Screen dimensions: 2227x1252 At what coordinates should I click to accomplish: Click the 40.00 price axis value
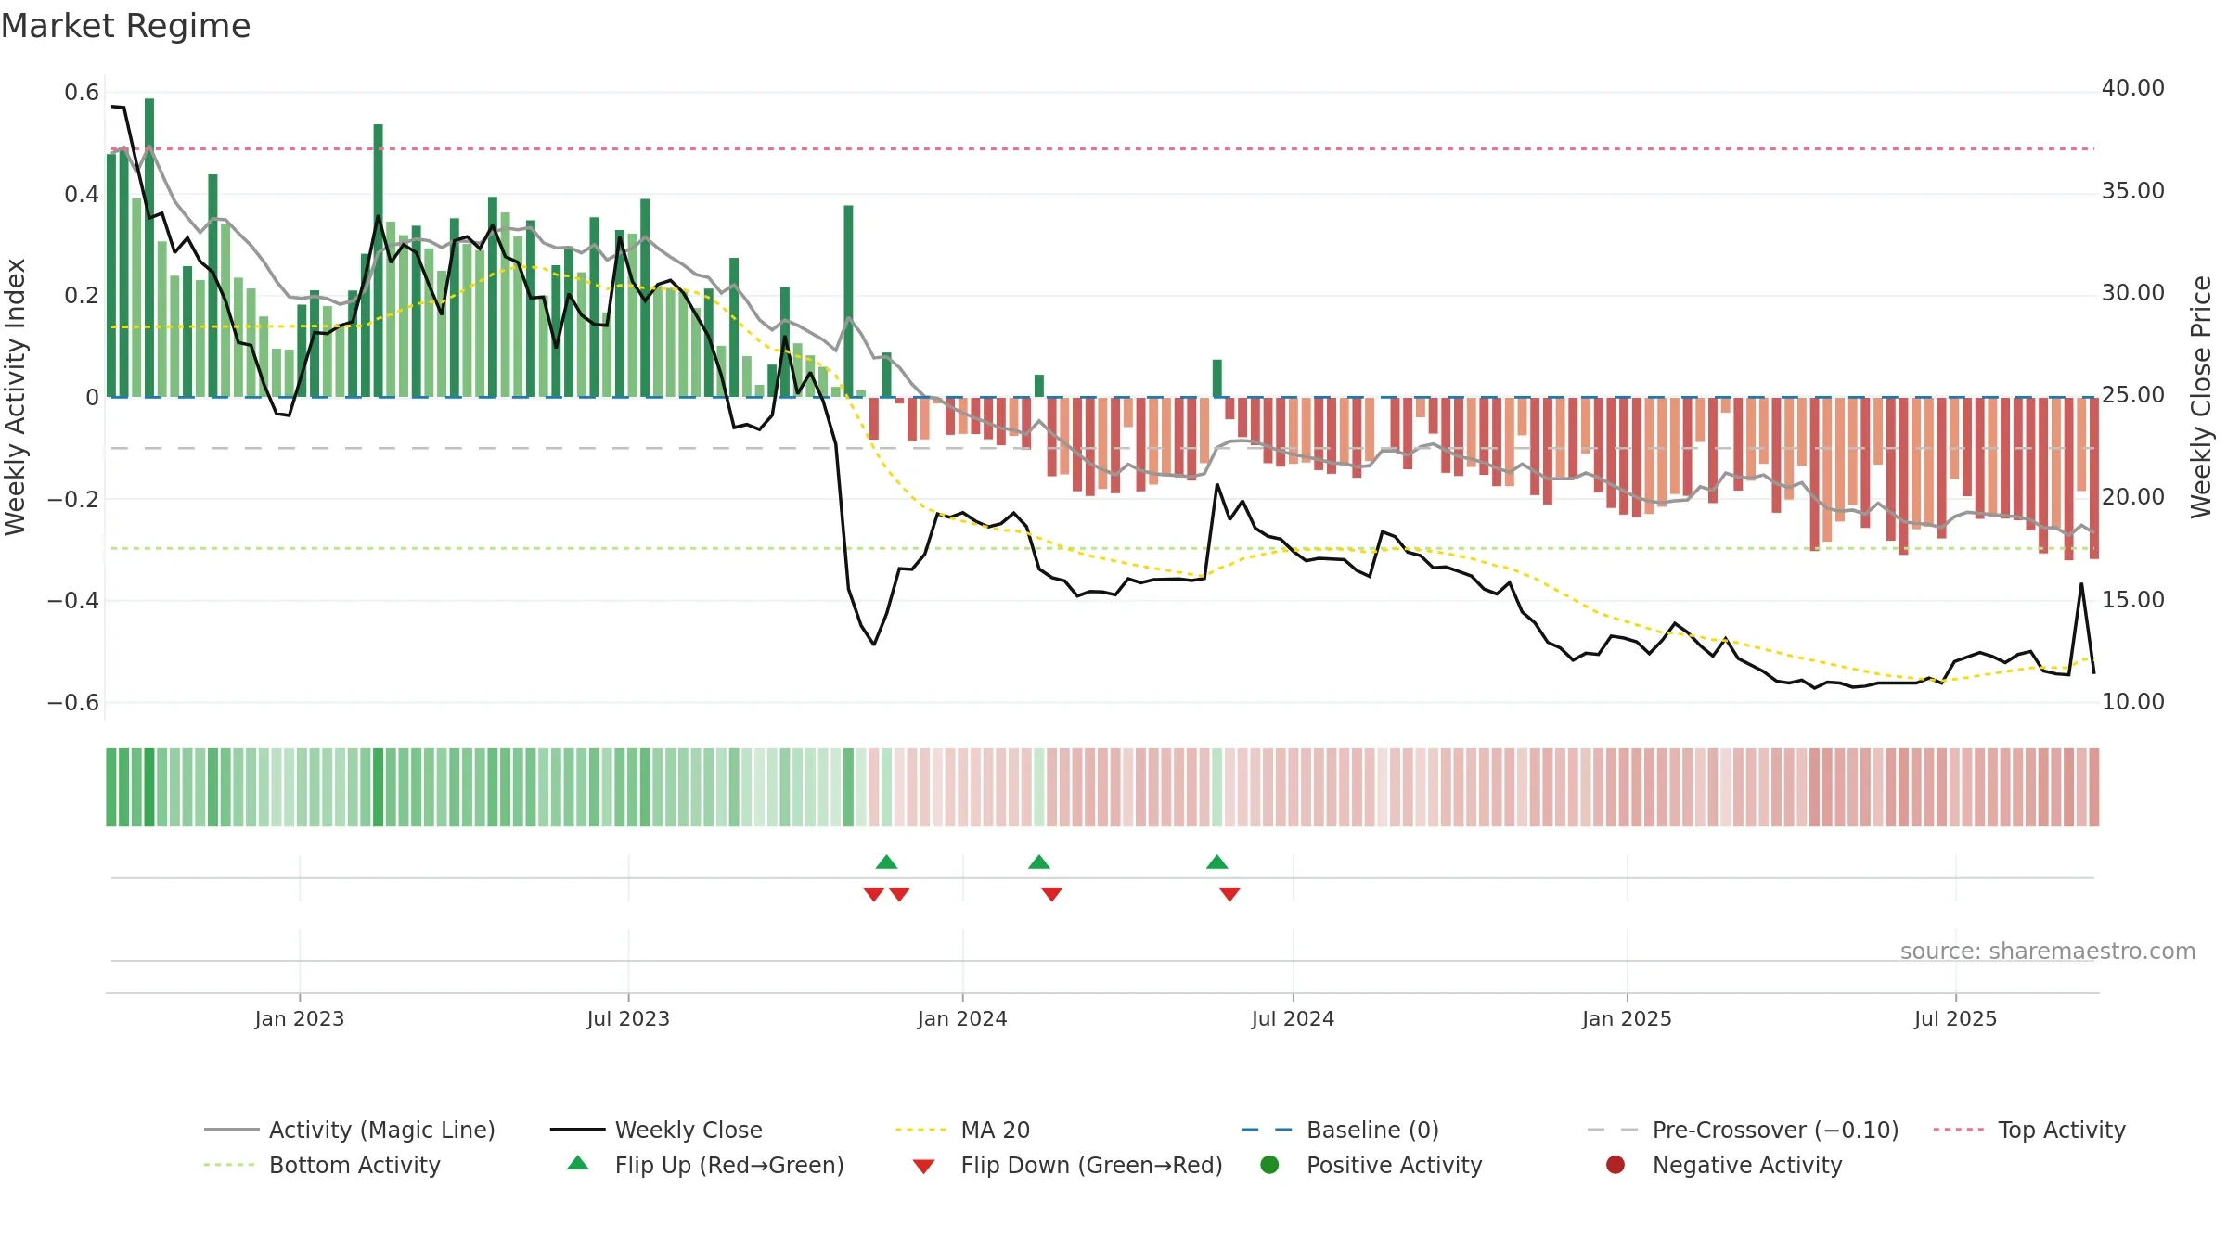2133,88
